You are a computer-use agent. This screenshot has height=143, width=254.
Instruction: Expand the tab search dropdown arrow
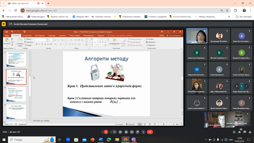coord(3,3)
